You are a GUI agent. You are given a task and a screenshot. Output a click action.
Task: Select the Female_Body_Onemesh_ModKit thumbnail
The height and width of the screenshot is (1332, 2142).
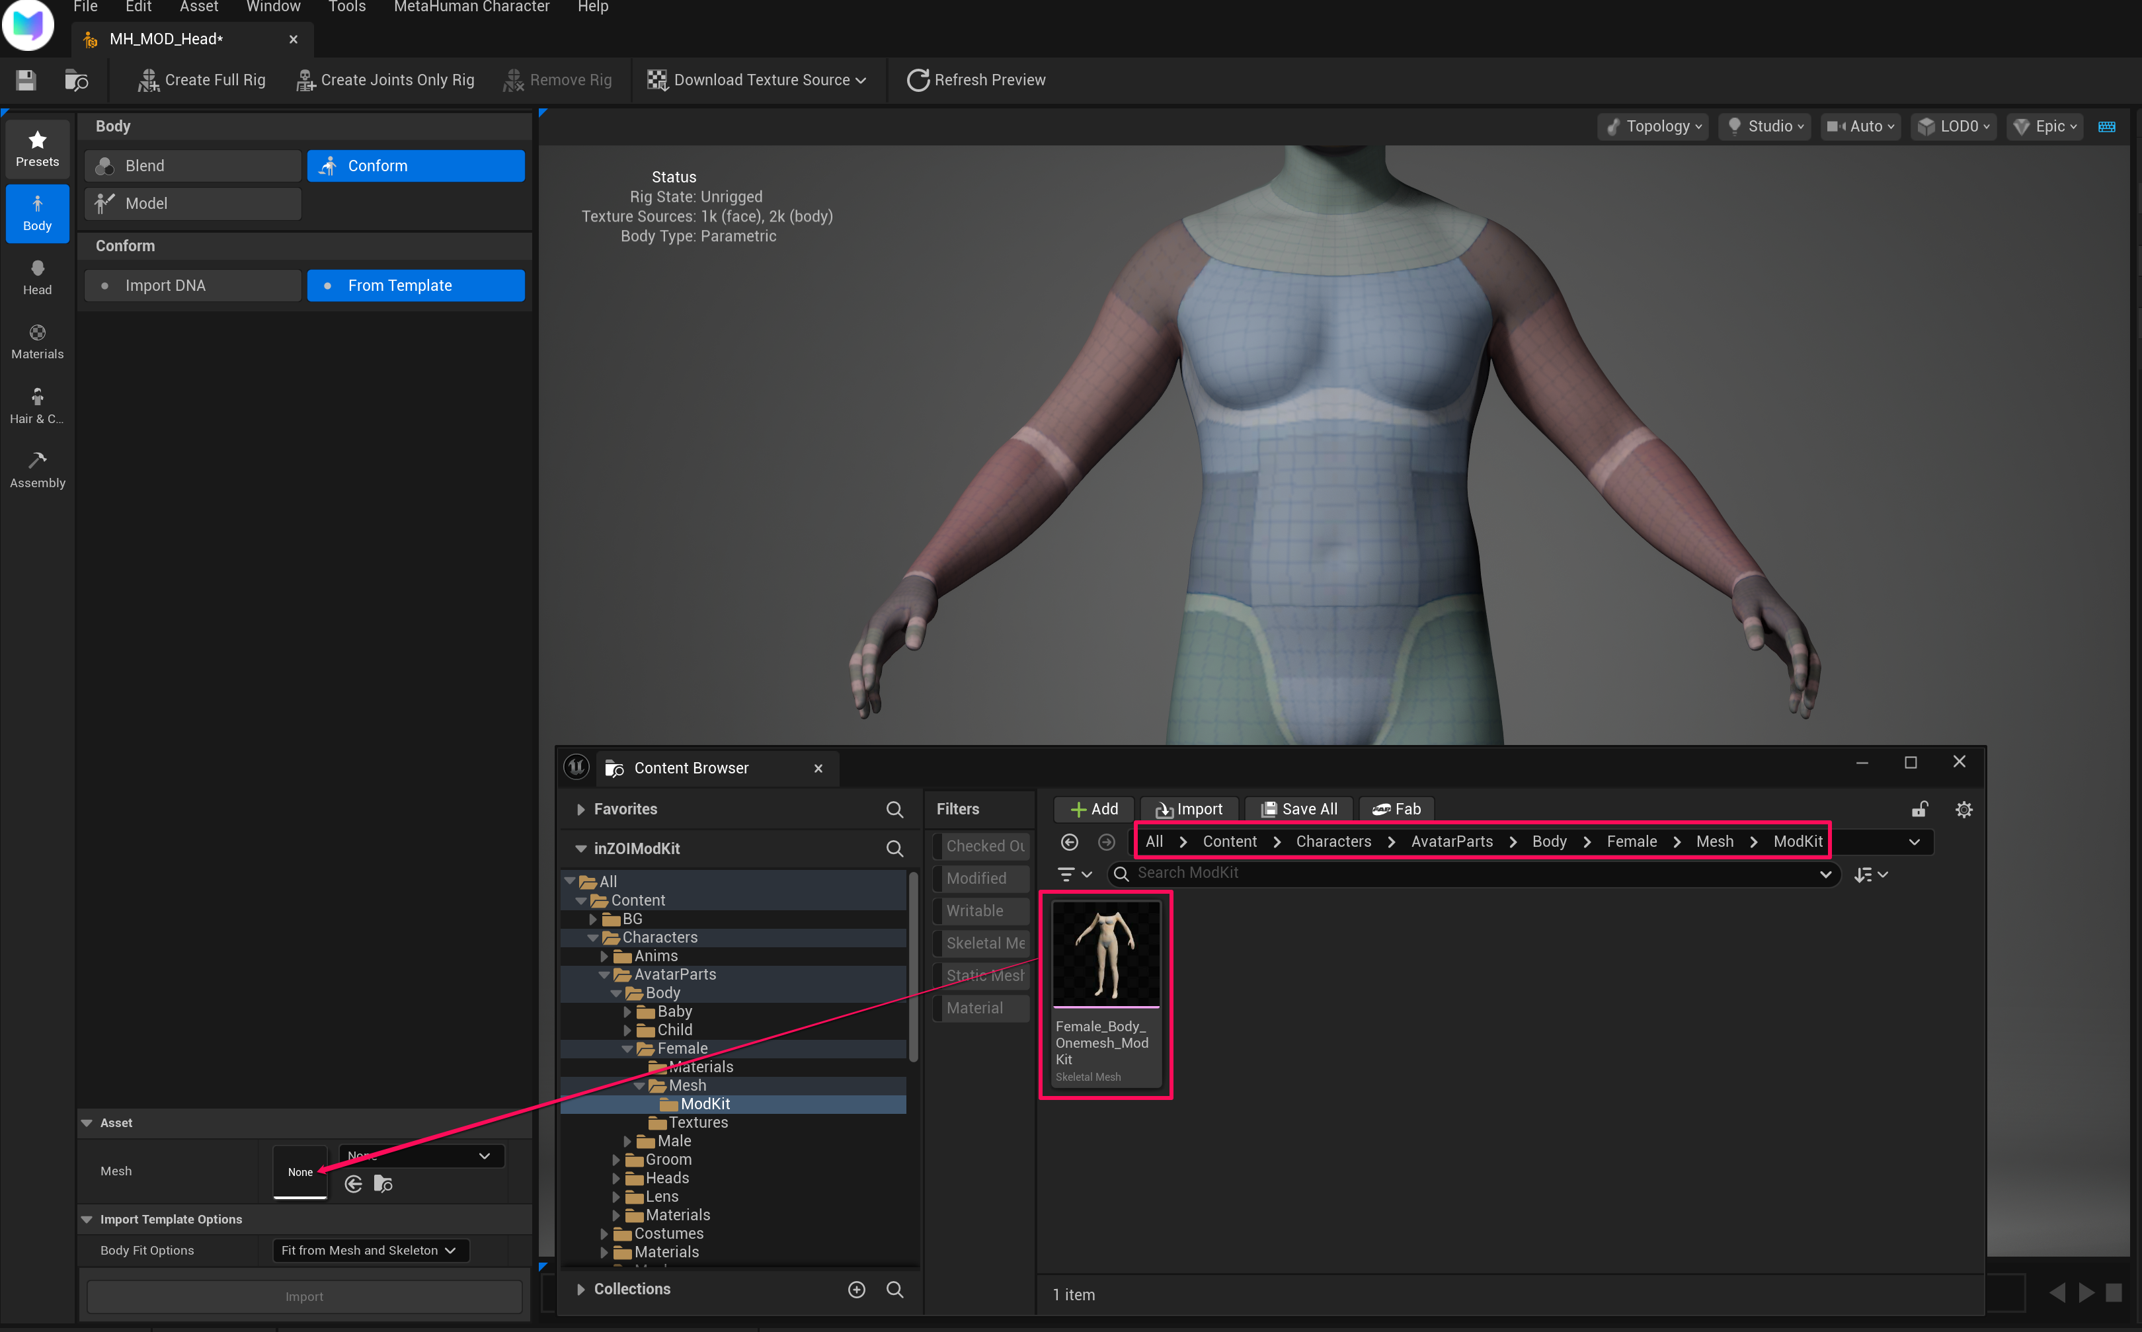(1106, 953)
